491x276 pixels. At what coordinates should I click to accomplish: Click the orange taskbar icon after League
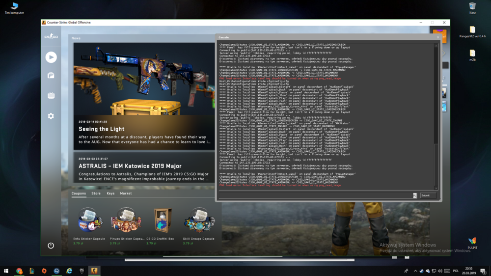point(44,271)
